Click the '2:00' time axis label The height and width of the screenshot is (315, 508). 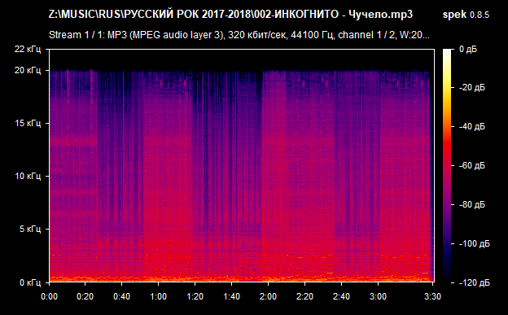click(269, 296)
